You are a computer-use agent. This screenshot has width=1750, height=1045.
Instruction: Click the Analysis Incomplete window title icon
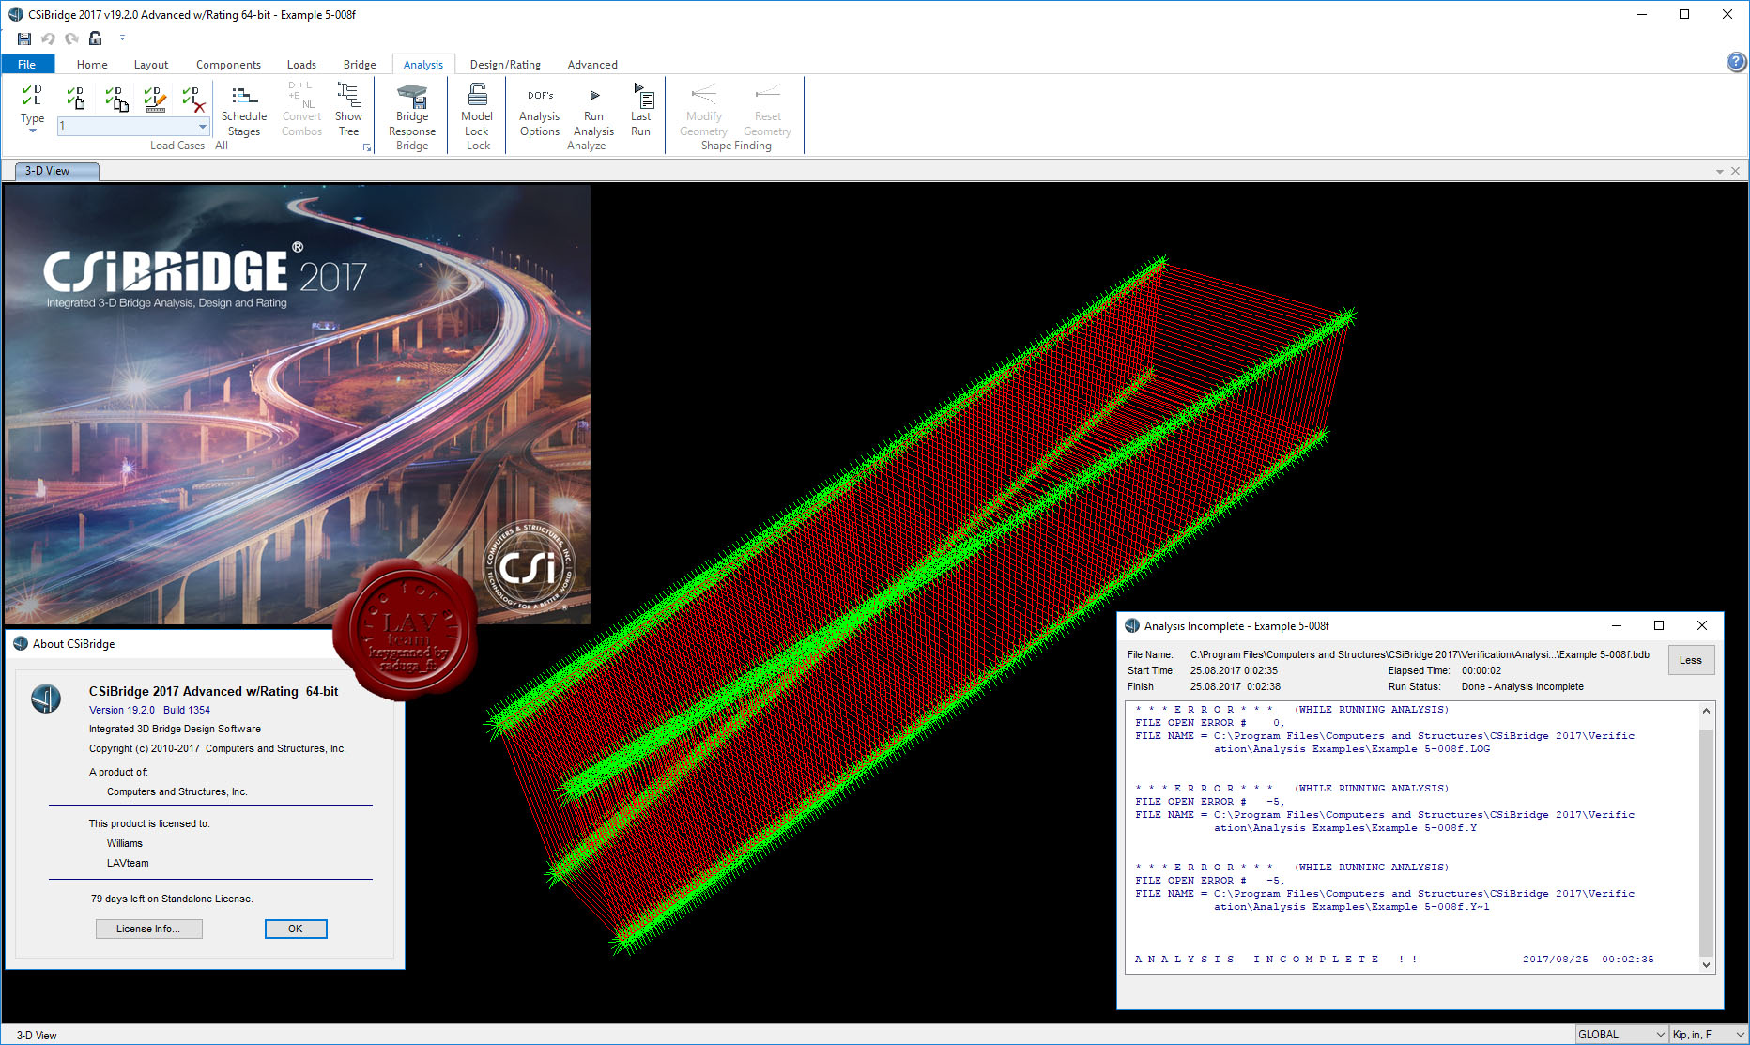[x=1132, y=625]
